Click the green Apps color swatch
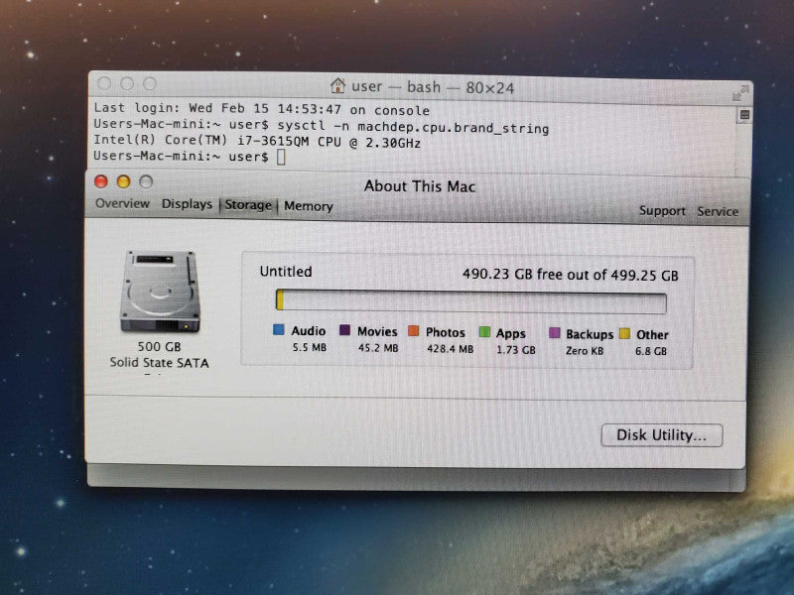The image size is (794, 595). [x=484, y=332]
